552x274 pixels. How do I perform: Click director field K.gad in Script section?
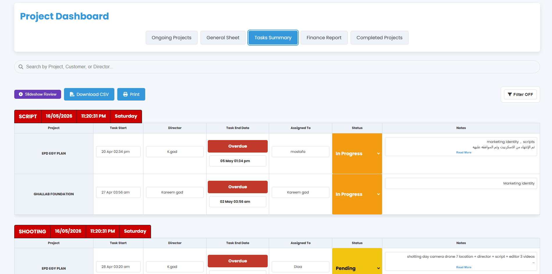tap(175, 152)
